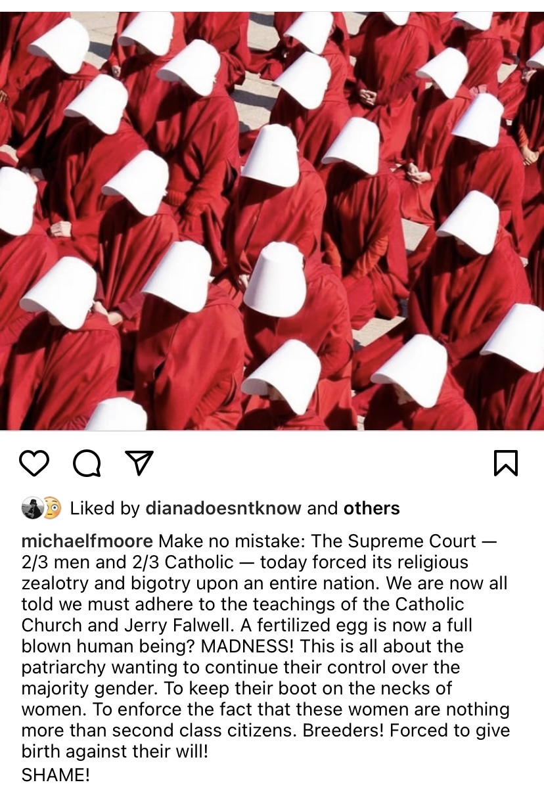Tap 'Make no mistake' at the caption start
Image resolution: width=544 pixels, height=793 pixels.
click(231, 541)
